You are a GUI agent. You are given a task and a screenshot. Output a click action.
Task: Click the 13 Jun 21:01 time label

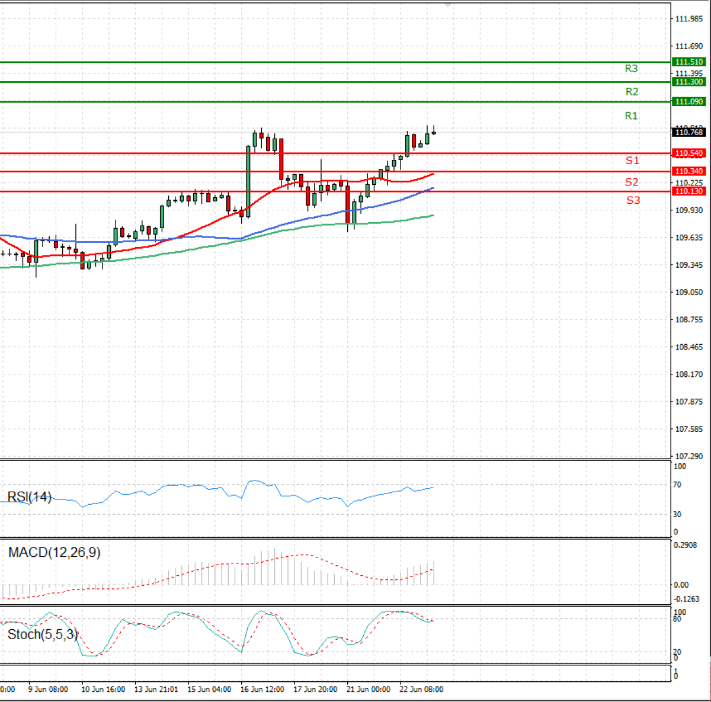(x=156, y=689)
